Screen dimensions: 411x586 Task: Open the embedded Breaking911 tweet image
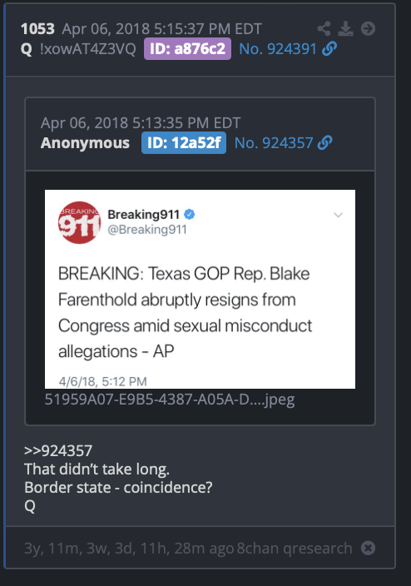pos(200,290)
